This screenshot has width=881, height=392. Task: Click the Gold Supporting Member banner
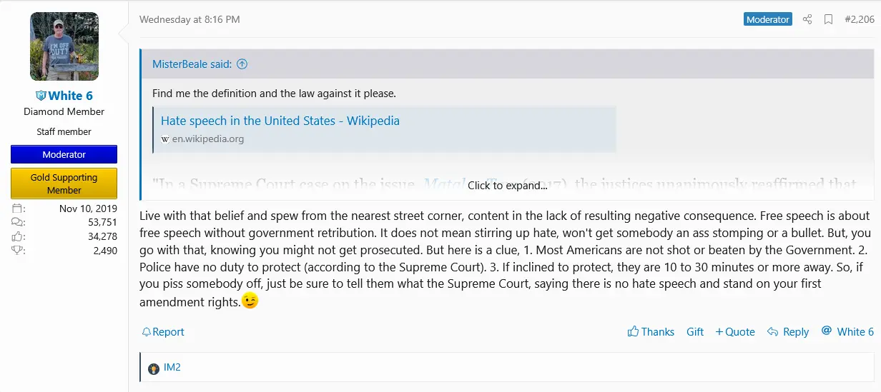[x=64, y=184]
